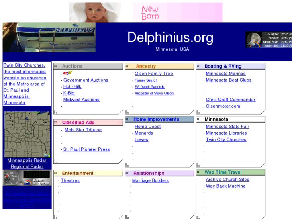Open Marriage Builders link
The width and height of the screenshot is (292, 219).
pyautogui.click(x=151, y=180)
